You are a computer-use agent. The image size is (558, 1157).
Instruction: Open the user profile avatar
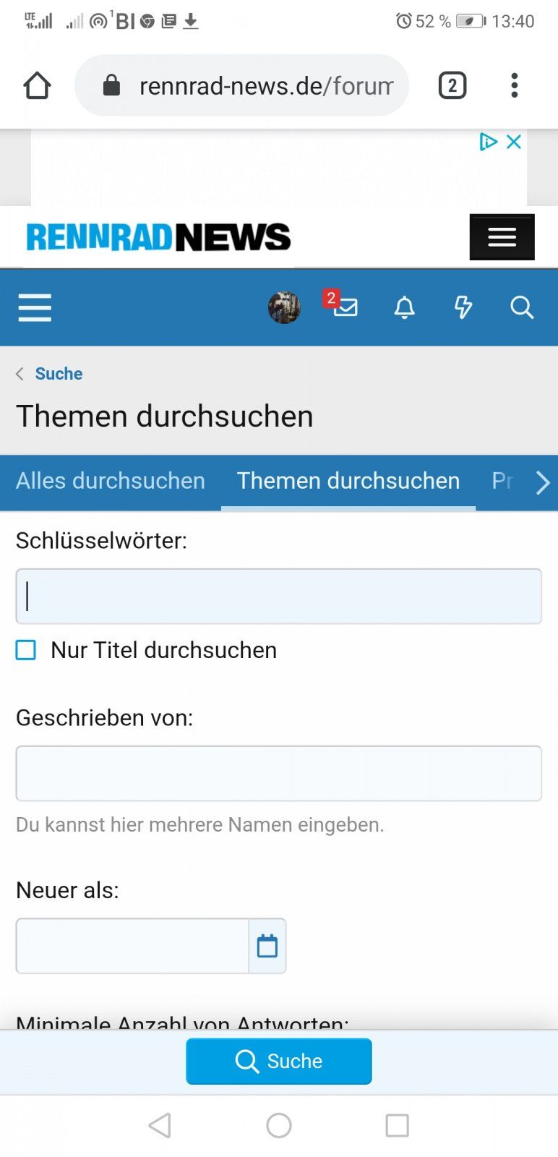284,307
